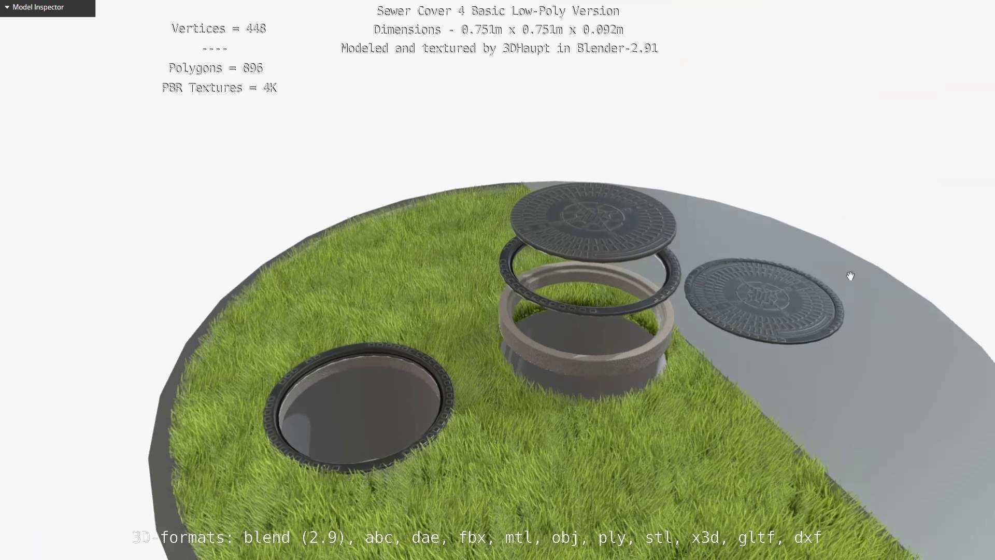Click the 'Vertices = 448' text
The width and height of the screenshot is (995, 560).
(x=219, y=29)
